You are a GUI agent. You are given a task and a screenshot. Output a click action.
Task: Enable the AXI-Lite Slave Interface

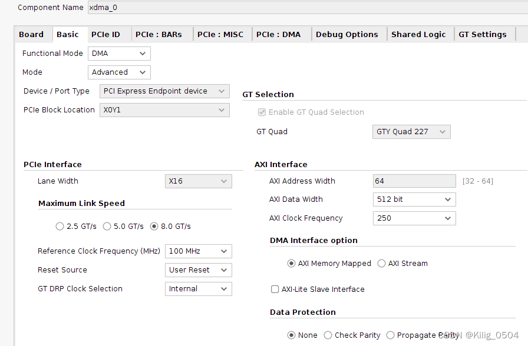pyautogui.click(x=275, y=289)
